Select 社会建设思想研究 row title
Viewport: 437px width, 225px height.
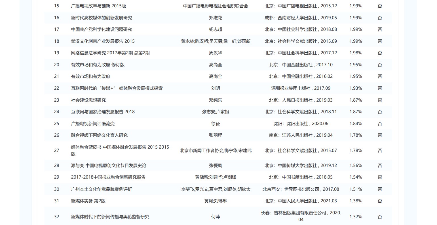coord(88,100)
